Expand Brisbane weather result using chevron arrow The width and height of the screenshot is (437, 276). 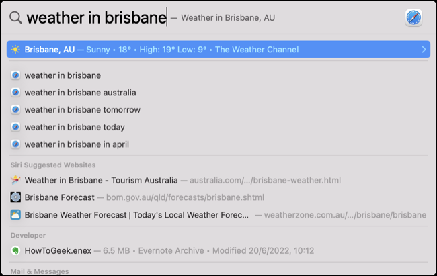[423, 50]
